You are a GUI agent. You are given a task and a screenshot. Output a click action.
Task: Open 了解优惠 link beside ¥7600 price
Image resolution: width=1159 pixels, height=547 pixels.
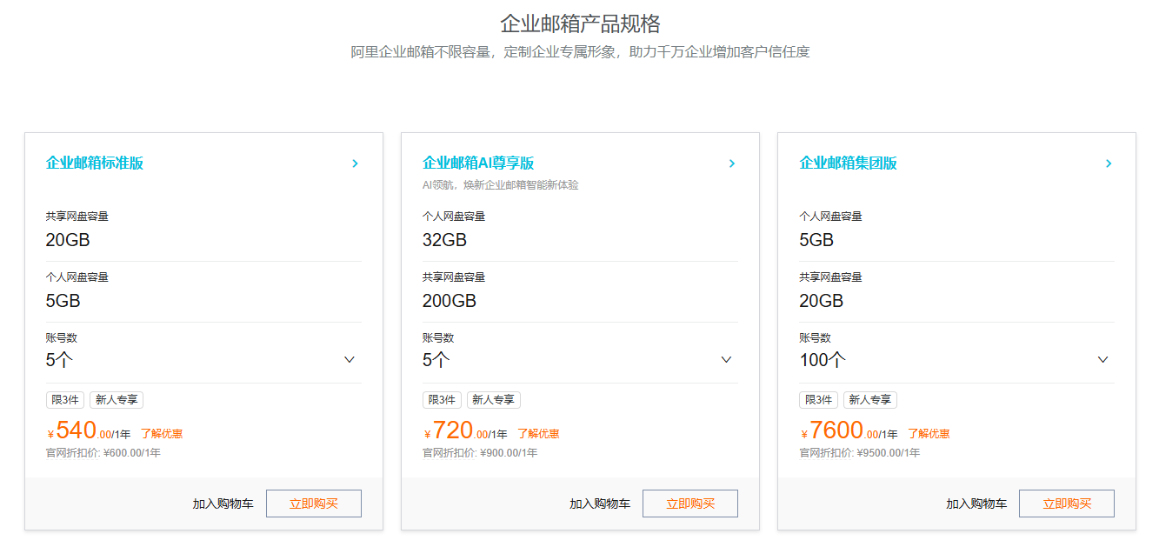[x=929, y=433]
